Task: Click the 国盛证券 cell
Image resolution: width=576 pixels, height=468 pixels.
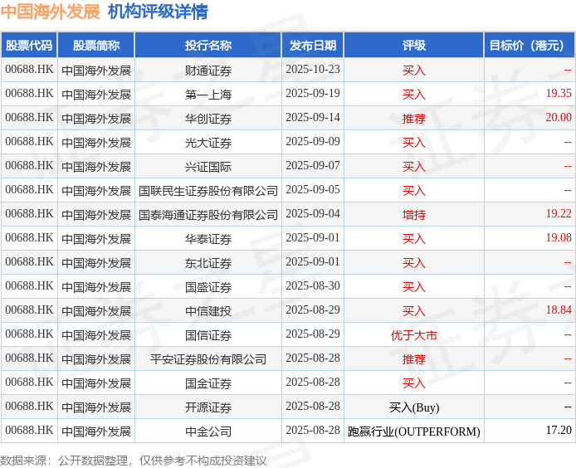Action: tap(208, 287)
